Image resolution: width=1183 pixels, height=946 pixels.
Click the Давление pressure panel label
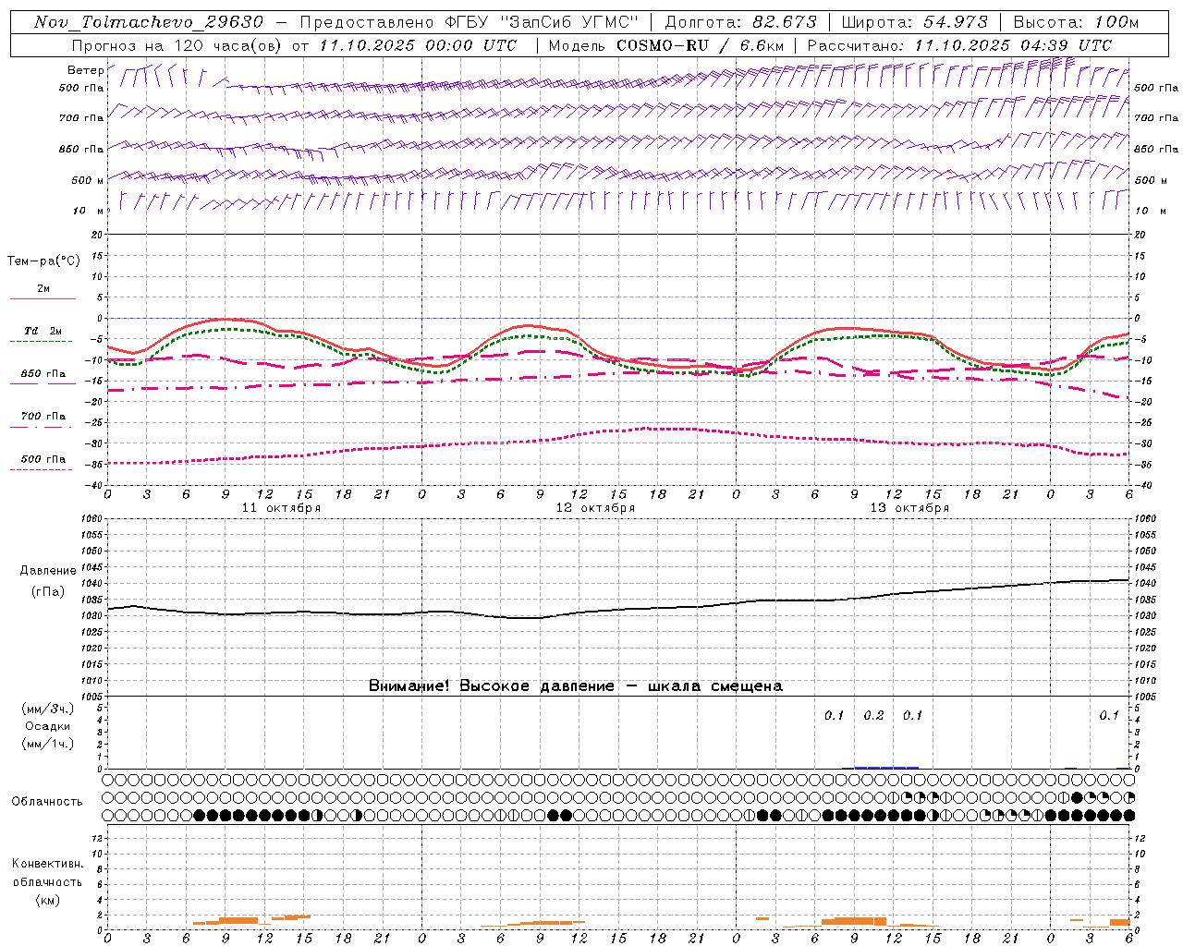[48, 571]
